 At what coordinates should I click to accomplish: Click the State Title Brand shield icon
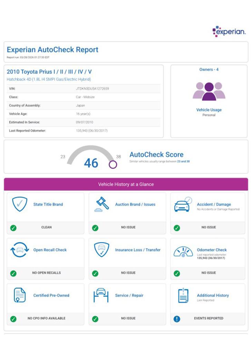[x=20, y=204]
